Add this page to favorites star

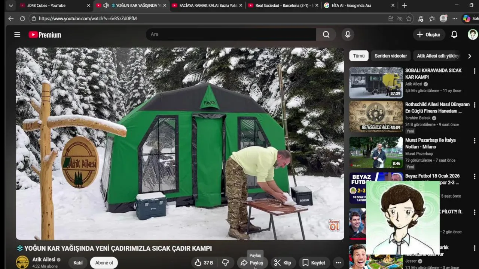tap(409, 19)
